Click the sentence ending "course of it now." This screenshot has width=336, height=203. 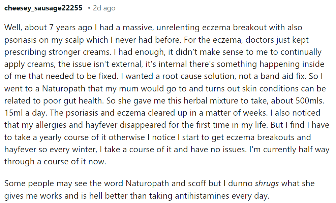55,162
